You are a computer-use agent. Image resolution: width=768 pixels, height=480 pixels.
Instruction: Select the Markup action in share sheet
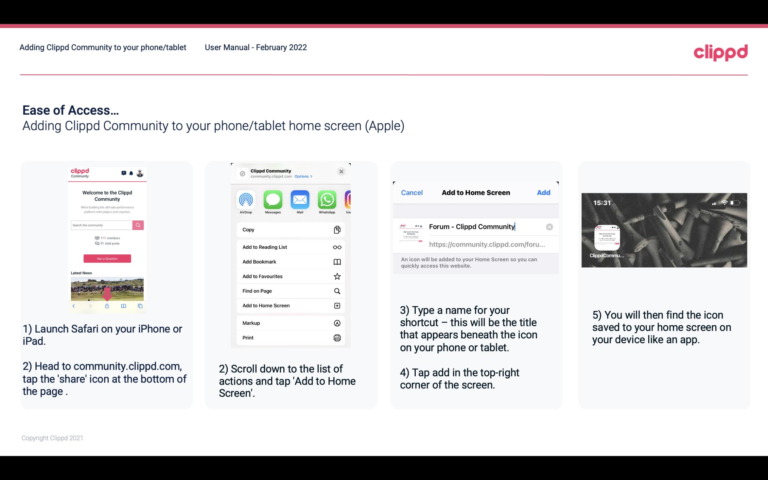[290, 323]
